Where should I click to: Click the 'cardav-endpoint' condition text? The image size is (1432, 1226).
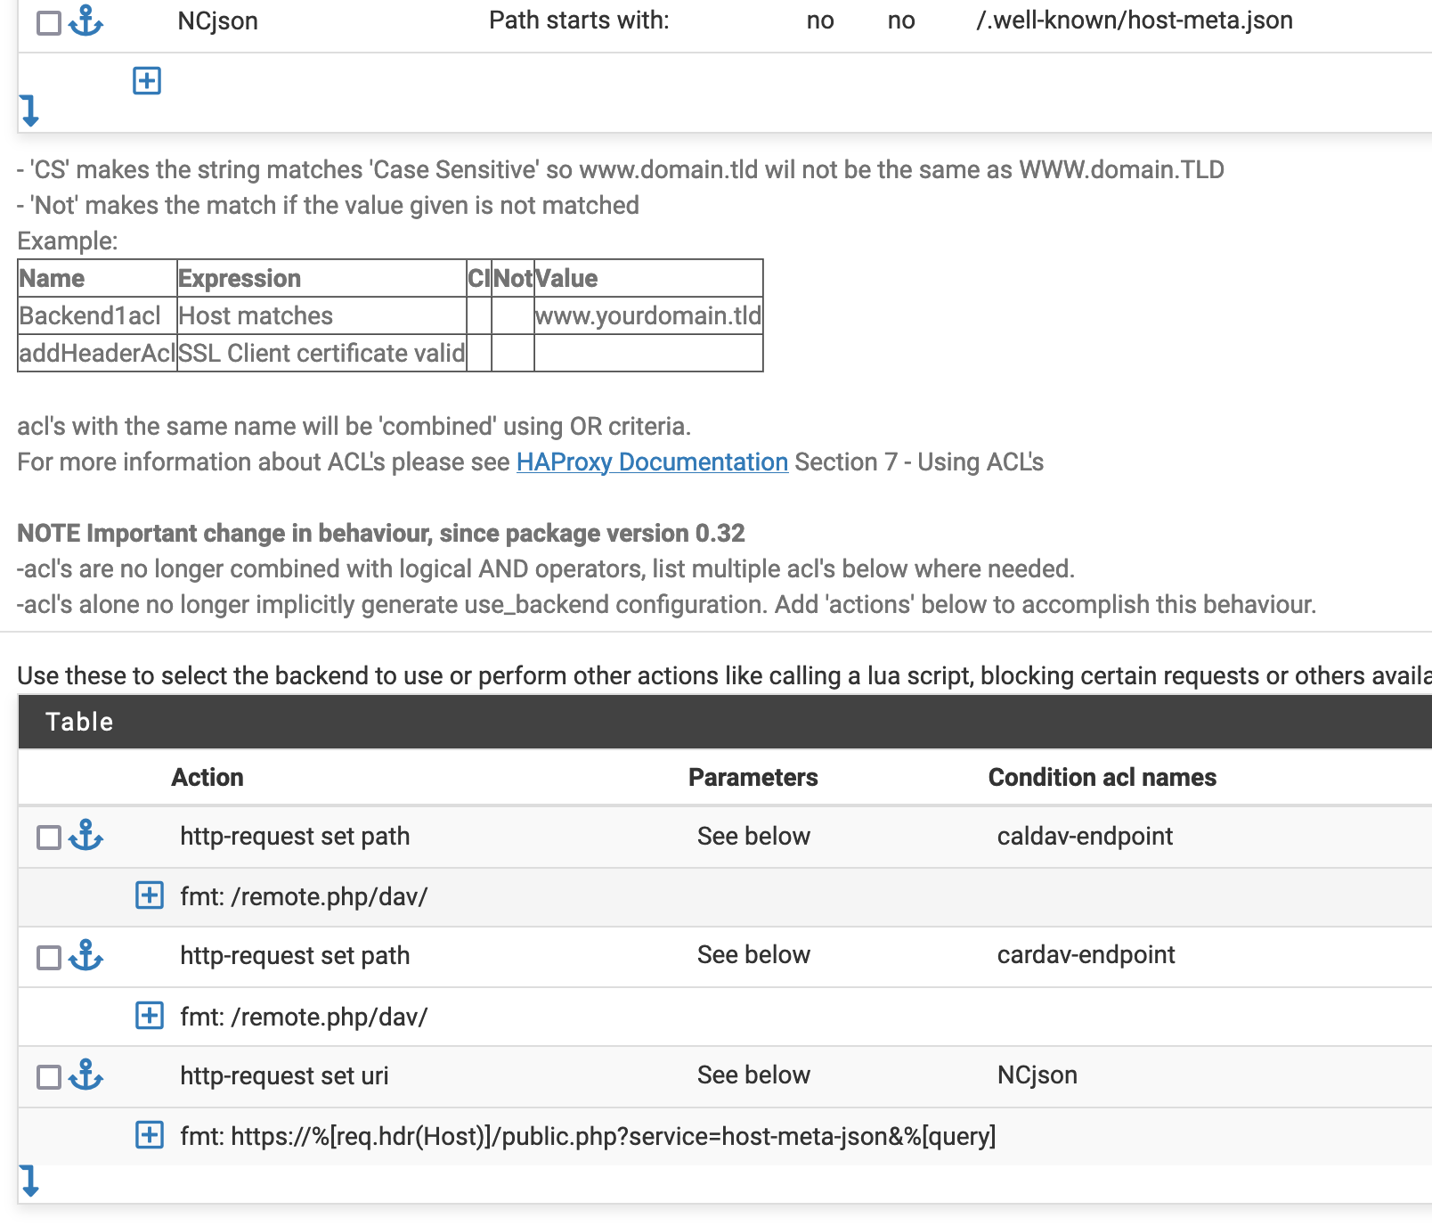click(x=1086, y=955)
